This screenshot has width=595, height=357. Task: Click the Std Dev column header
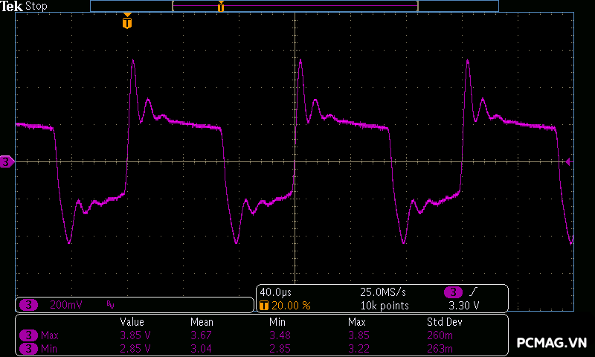(x=443, y=322)
